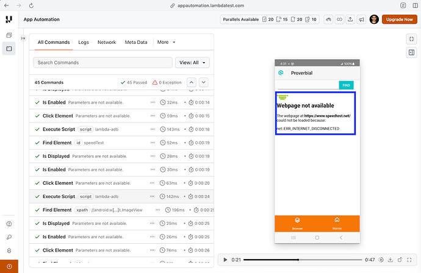Open announcements megaphone icon
The width and height of the screenshot is (421, 273).
coord(361,19)
